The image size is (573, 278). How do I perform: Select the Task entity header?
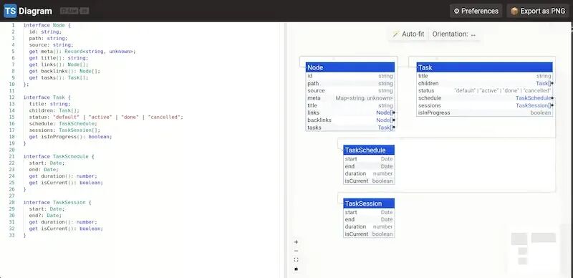484,67
